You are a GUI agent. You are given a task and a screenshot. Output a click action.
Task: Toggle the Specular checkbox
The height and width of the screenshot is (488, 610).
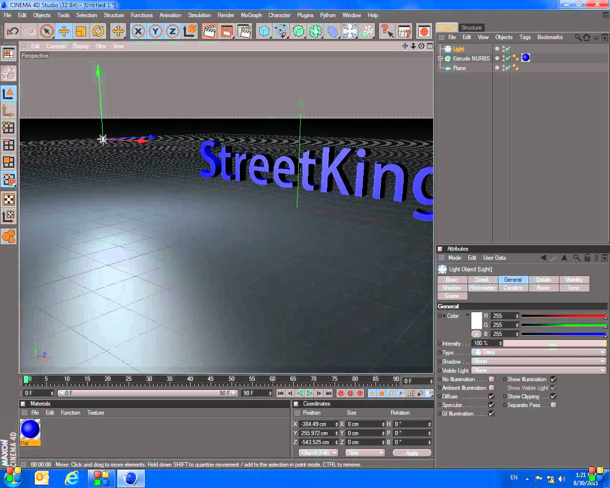click(491, 405)
